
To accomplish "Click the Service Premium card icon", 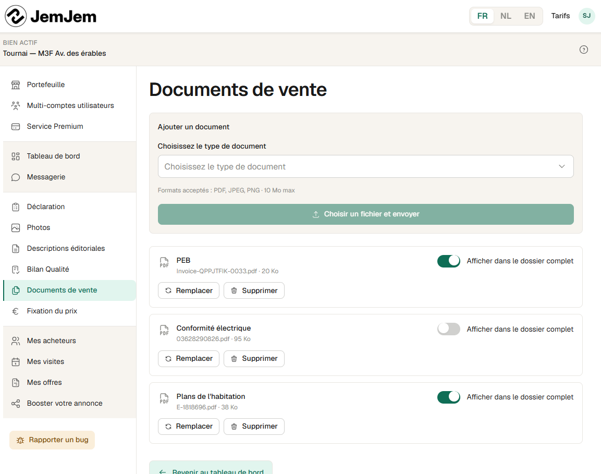I will click(x=16, y=127).
